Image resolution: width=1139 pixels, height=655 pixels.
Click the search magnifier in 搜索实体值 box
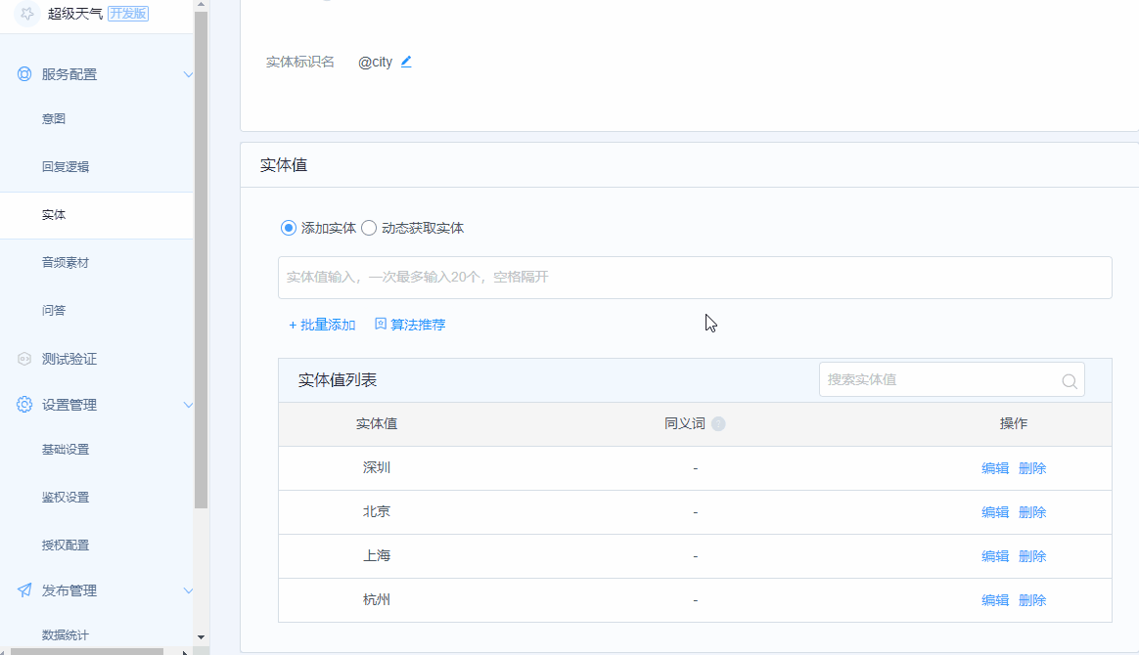[1069, 381]
